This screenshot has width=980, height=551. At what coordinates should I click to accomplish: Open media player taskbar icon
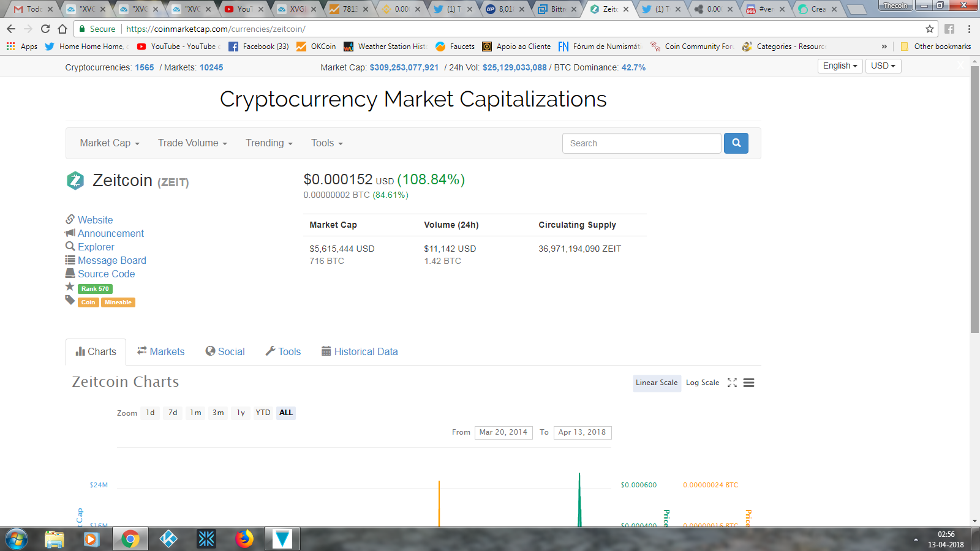(92, 539)
